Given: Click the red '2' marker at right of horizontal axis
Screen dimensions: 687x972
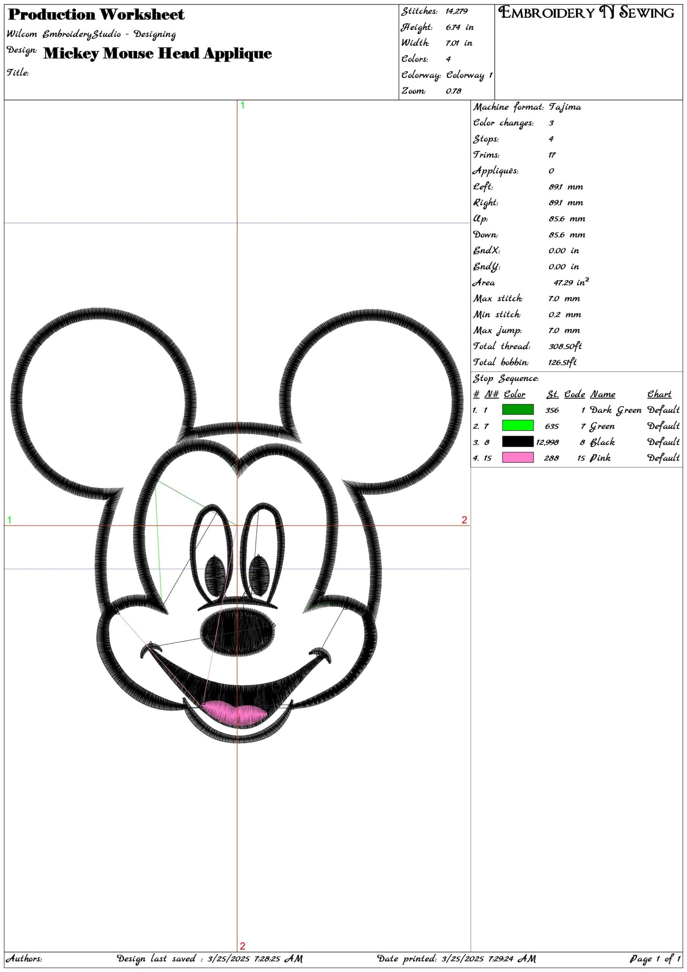Looking at the screenshot, I should 464,520.
